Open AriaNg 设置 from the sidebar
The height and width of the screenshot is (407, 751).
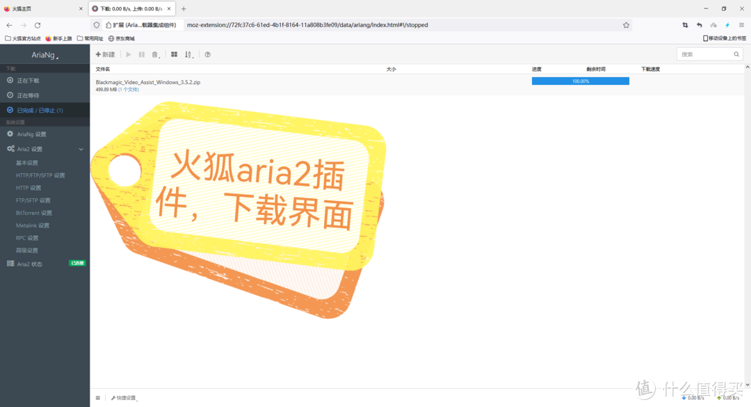click(x=33, y=134)
